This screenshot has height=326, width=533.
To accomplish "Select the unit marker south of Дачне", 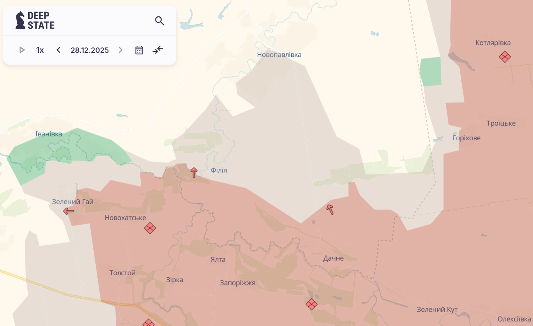I will coord(312,304).
